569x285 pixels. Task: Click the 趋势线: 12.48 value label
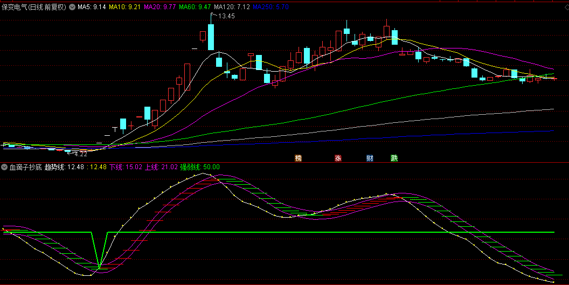pyautogui.click(x=64, y=167)
